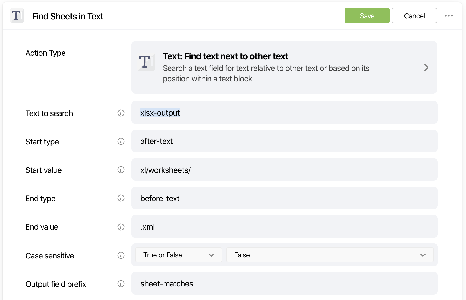Open the False value dropdown

(x=330, y=255)
